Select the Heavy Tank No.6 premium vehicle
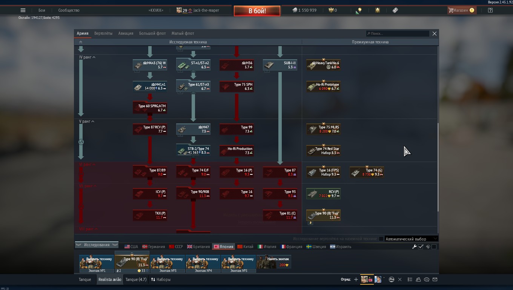The image size is (513, 290). [323, 65]
